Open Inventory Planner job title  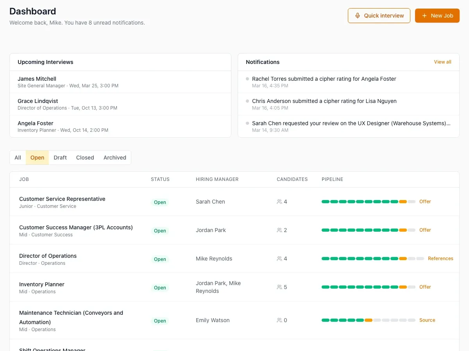(x=42, y=284)
